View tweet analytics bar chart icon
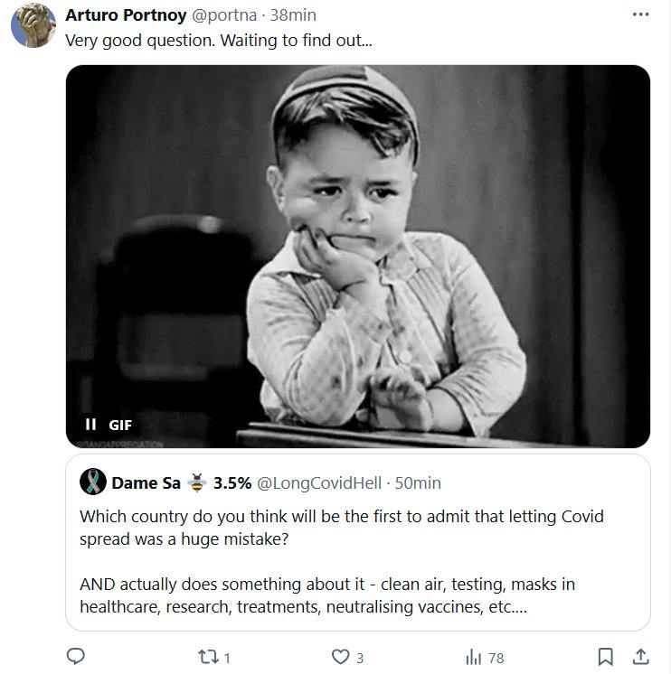The height and width of the screenshot is (674, 671). [x=473, y=657]
